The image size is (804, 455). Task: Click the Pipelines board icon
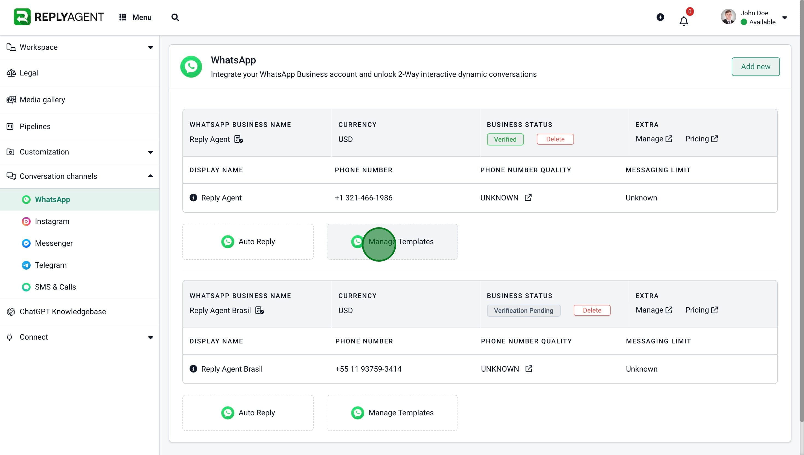10,127
